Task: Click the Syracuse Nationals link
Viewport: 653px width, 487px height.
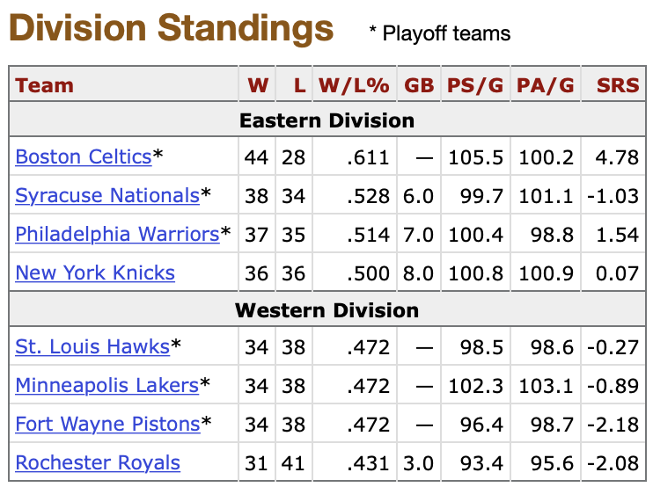Action: pos(107,196)
